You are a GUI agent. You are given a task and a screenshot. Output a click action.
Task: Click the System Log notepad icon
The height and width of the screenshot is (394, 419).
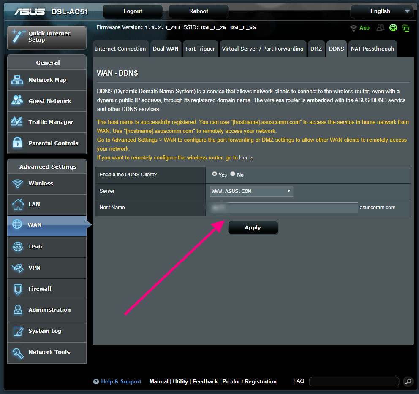18,331
